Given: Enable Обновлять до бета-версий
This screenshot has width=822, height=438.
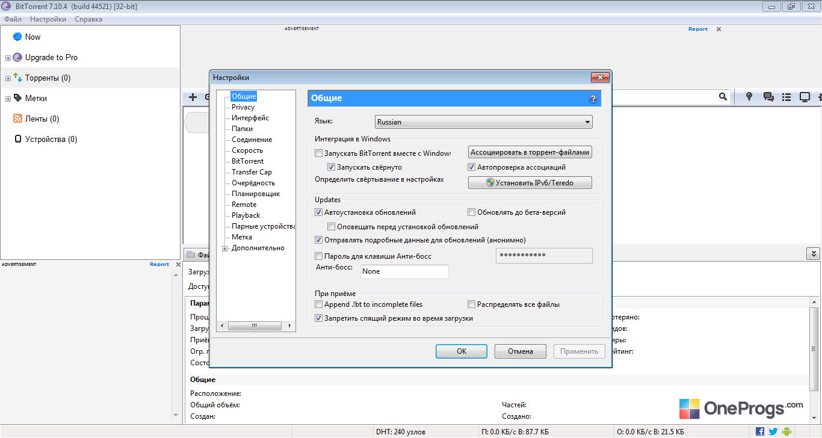Looking at the screenshot, I should click(x=472, y=212).
